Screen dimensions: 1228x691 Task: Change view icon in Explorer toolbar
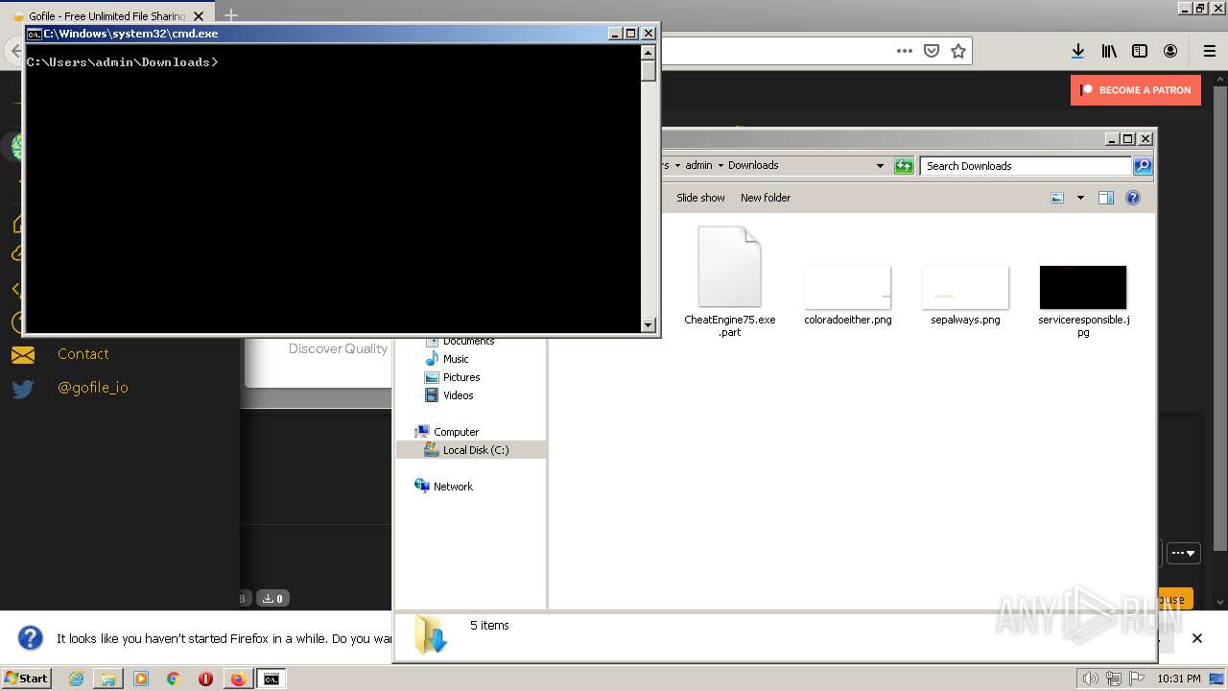coord(1057,198)
